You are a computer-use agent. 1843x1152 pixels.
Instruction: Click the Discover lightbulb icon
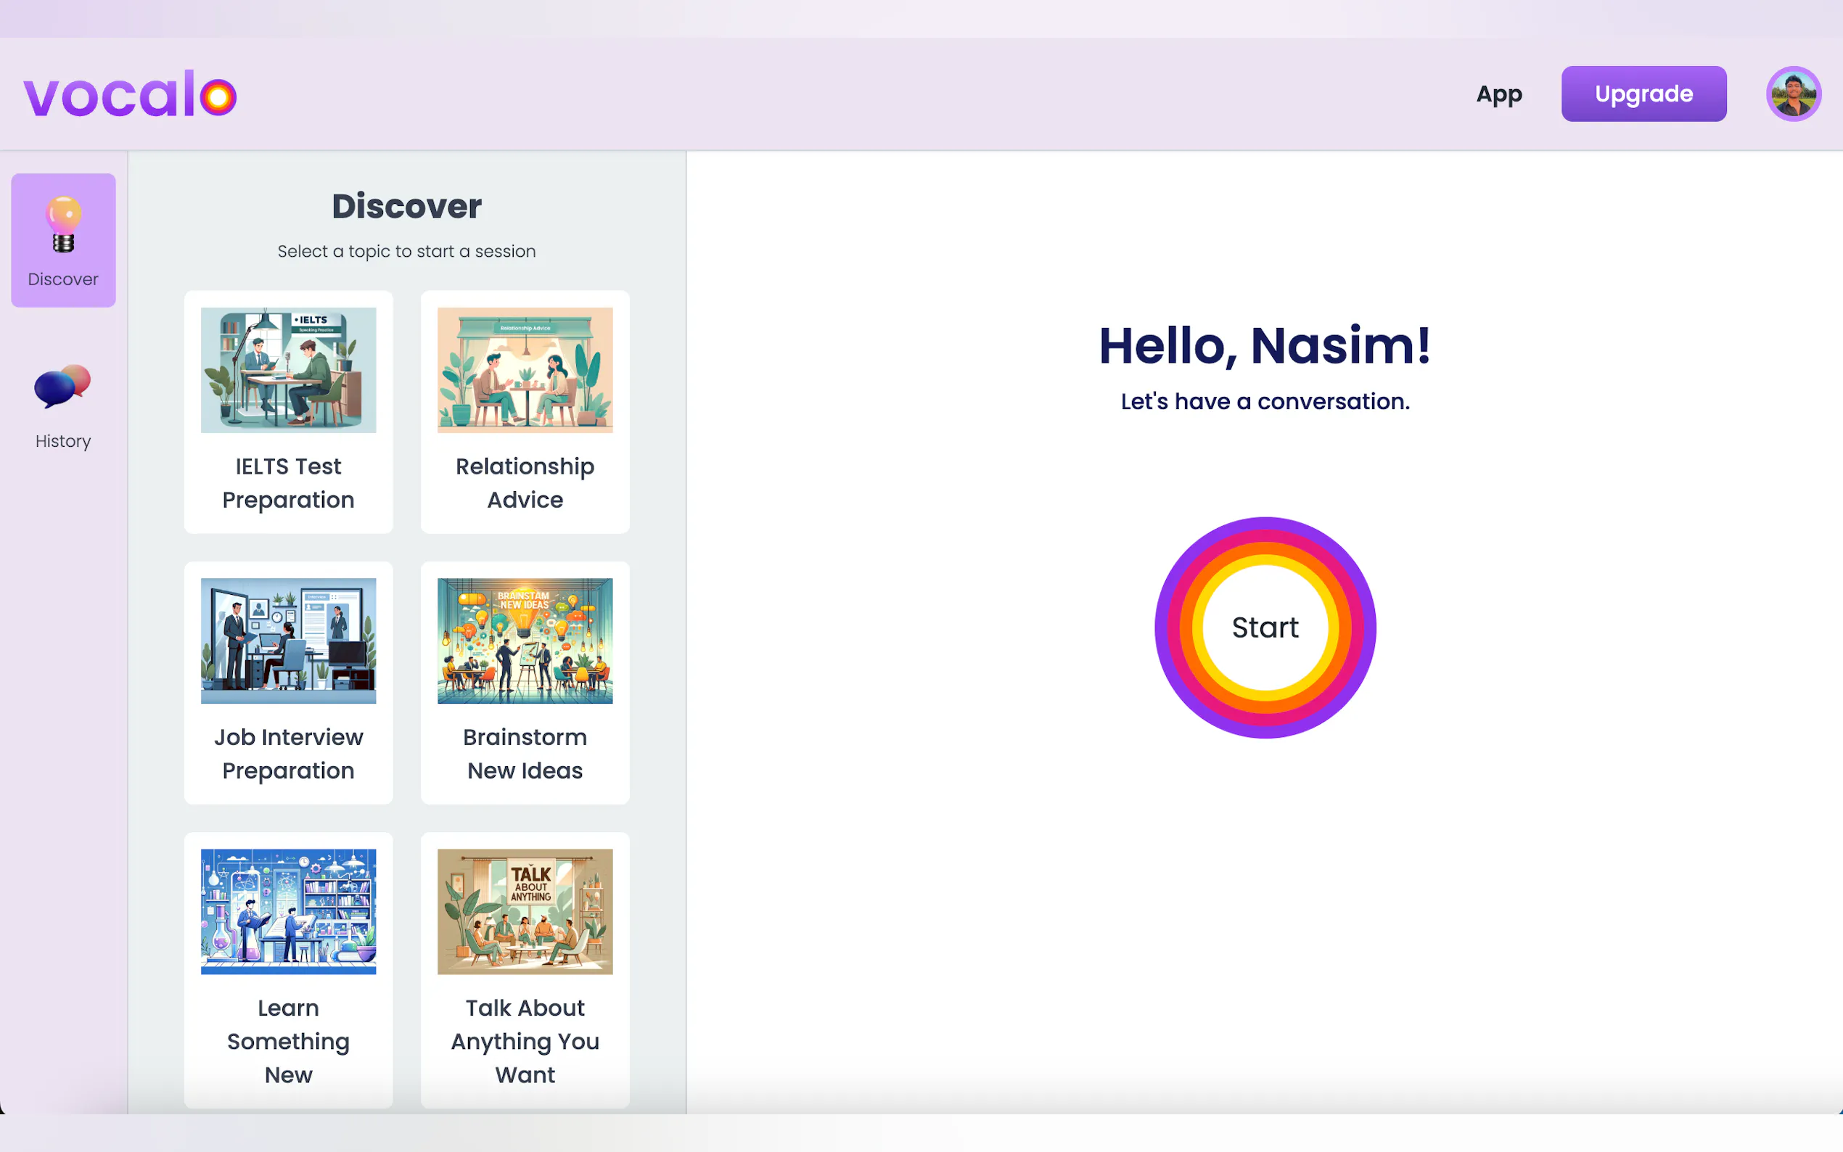tap(63, 224)
